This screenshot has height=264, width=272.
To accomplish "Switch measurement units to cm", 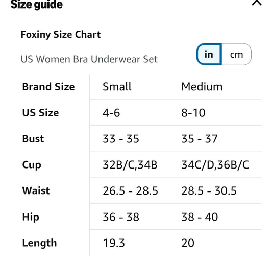I will click(236, 54).
